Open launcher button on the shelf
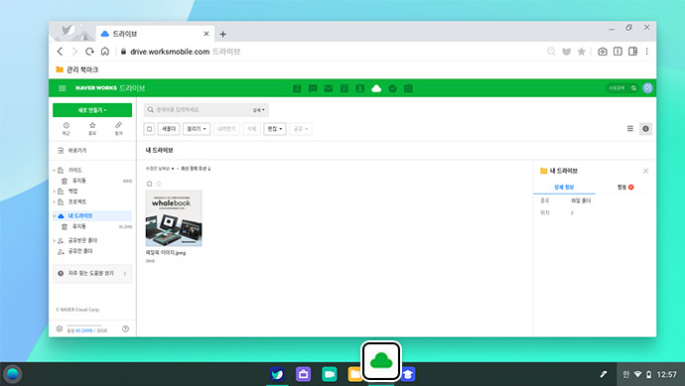This screenshot has width=685, height=386. click(12, 374)
